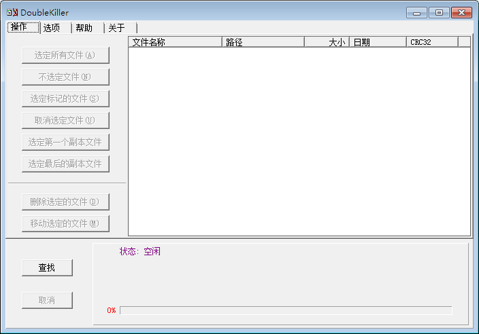Screen dimensions: 479x334
Task: Sort by 文件名称 column header
Action: [175, 42]
